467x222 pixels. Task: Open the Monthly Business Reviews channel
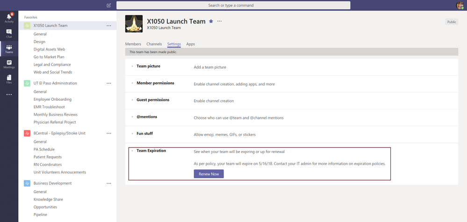56,114
